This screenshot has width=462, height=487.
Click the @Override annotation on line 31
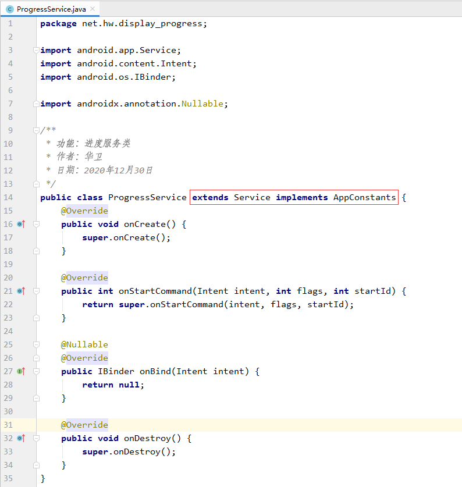coord(84,425)
